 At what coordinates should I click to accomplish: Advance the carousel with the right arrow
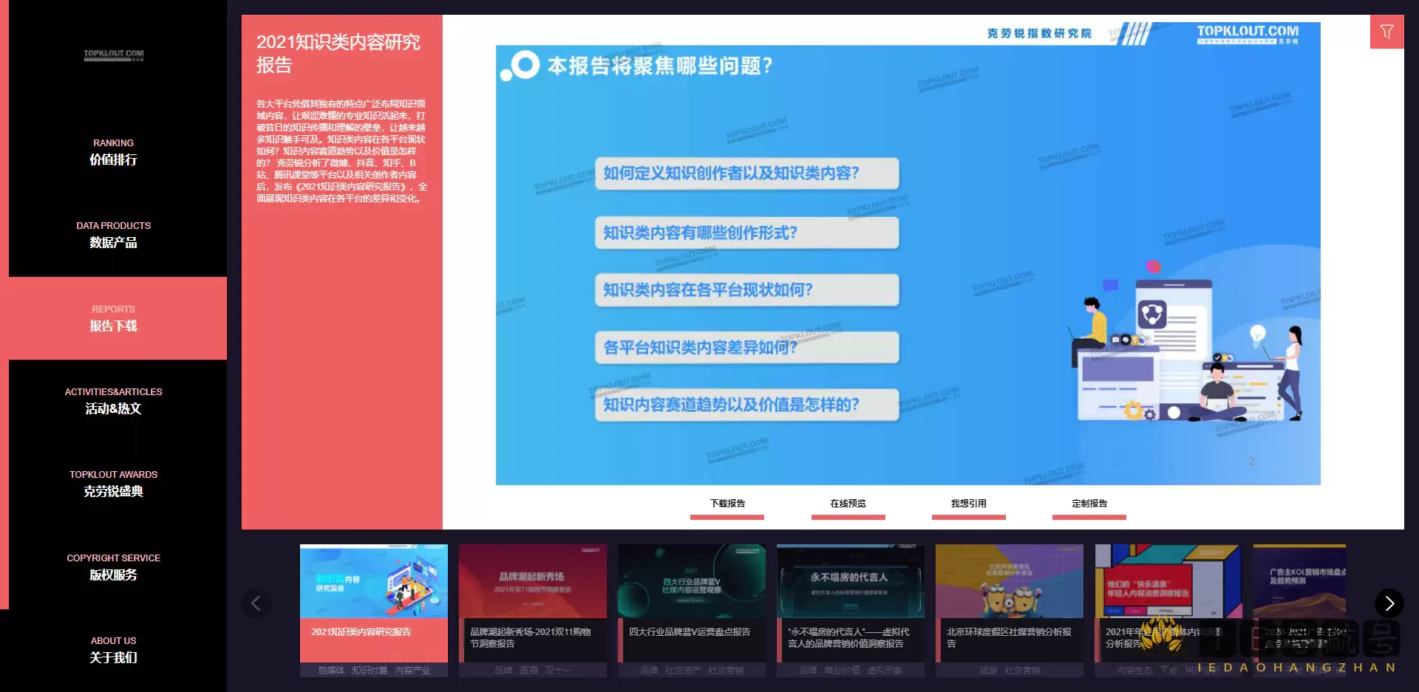1389,603
